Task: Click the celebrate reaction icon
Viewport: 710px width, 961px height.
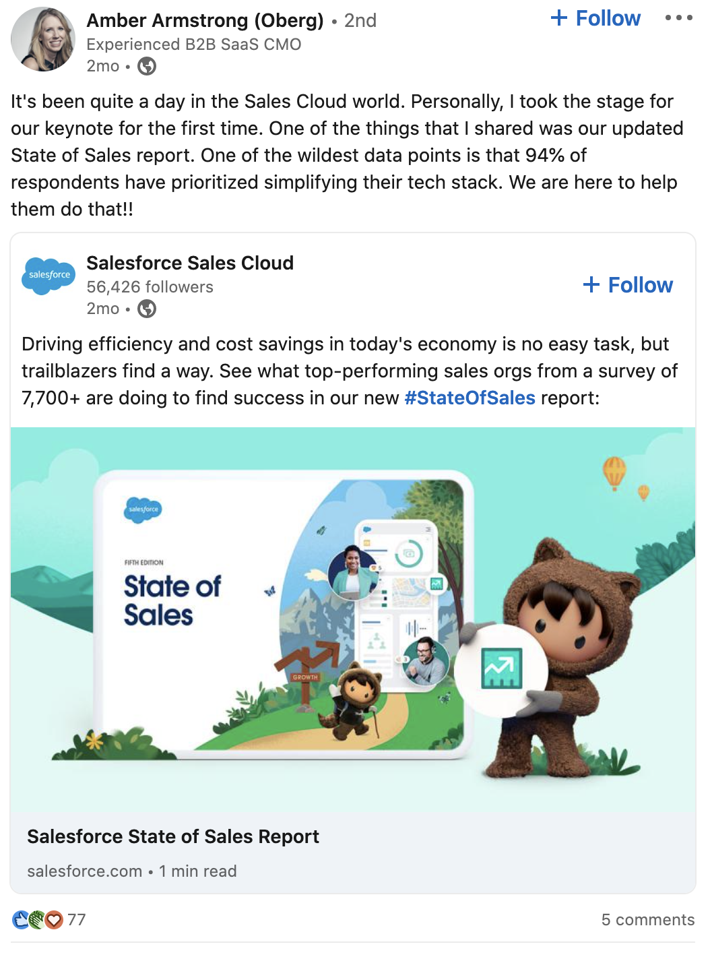Action: pyautogui.click(x=36, y=919)
